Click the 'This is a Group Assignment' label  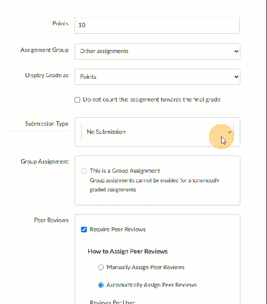pyautogui.click(x=124, y=171)
